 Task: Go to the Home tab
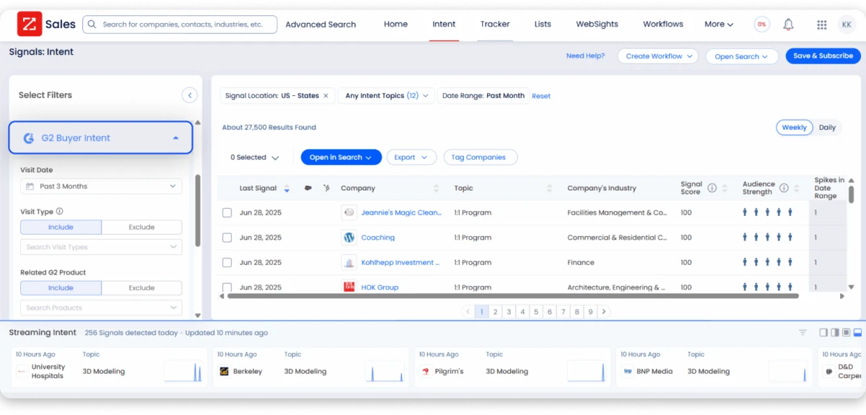pos(395,25)
